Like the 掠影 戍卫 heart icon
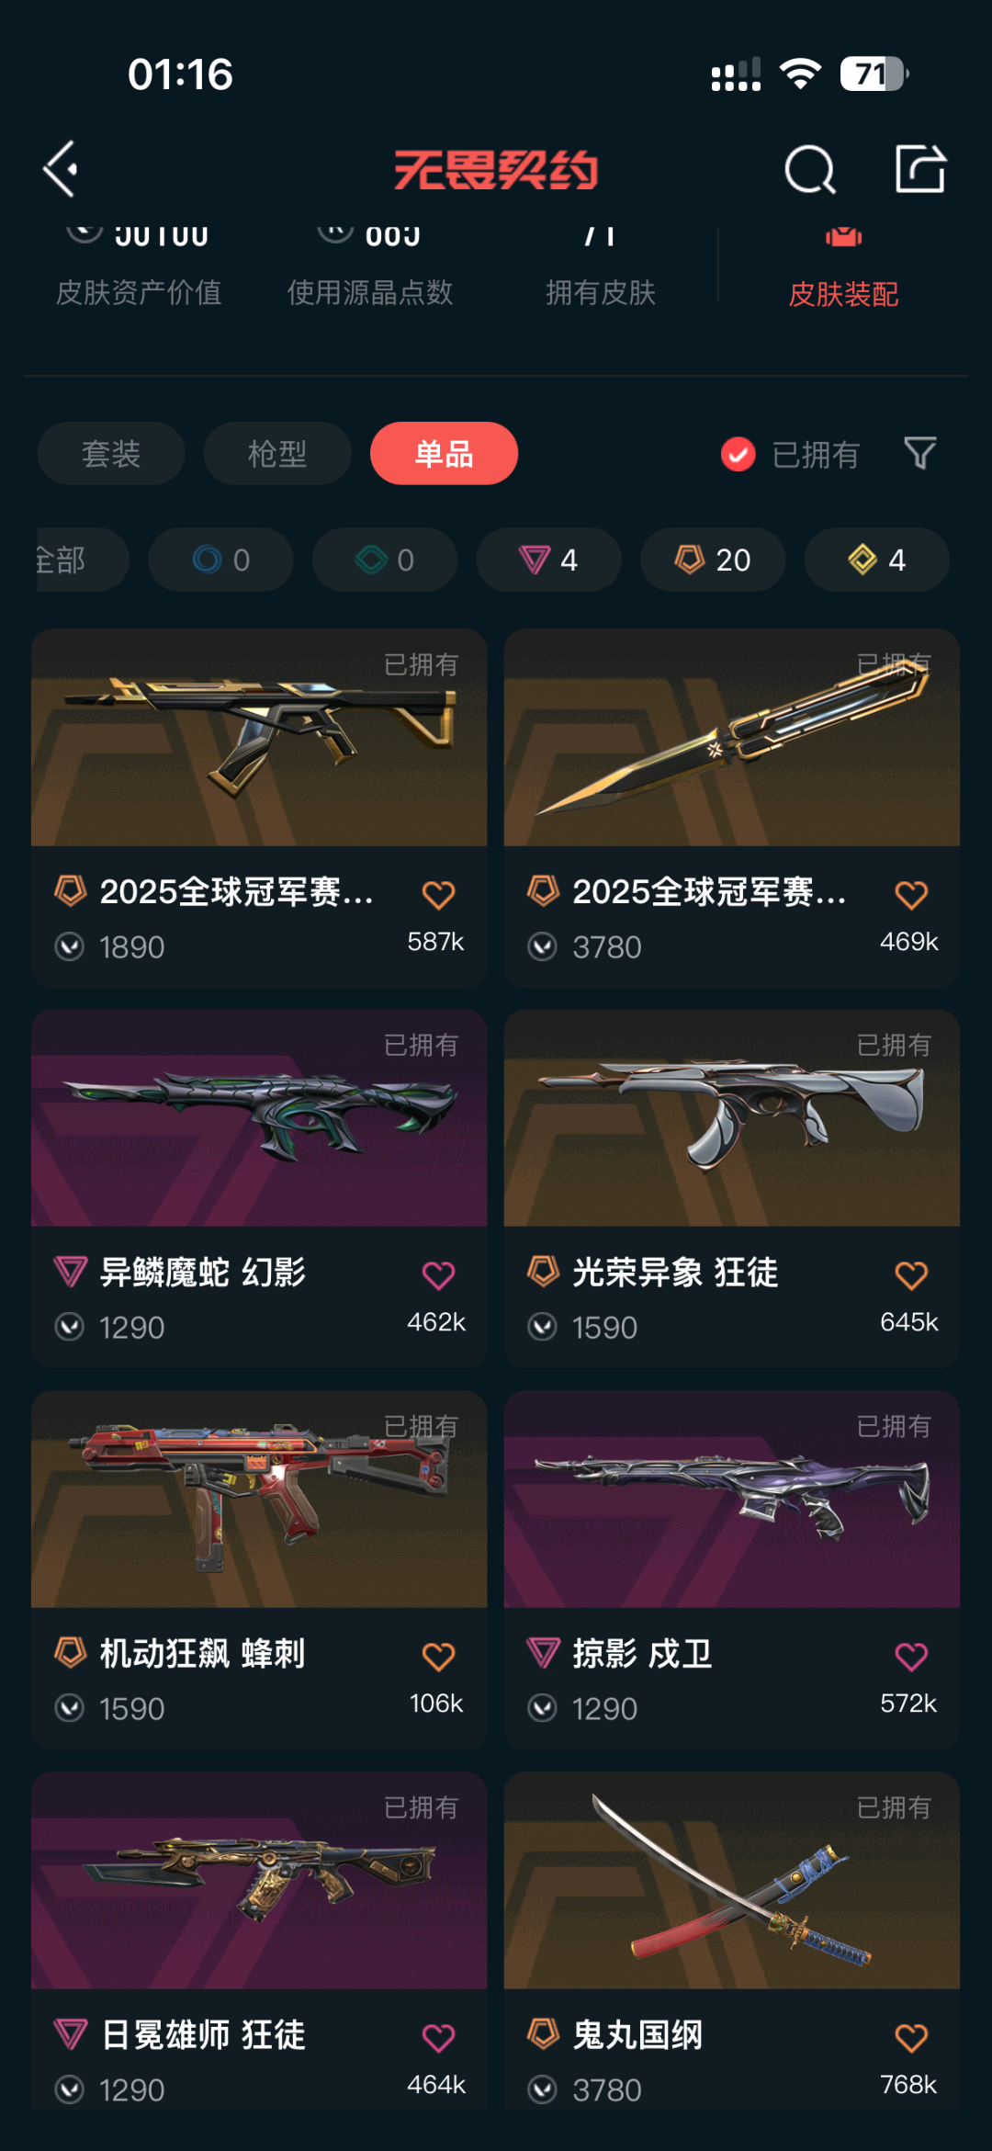The image size is (992, 2151). pyautogui.click(x=911, y=1657)
